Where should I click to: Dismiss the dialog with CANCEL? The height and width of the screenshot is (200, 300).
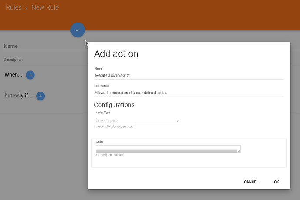pyautogui.click(x=251, y=182)
